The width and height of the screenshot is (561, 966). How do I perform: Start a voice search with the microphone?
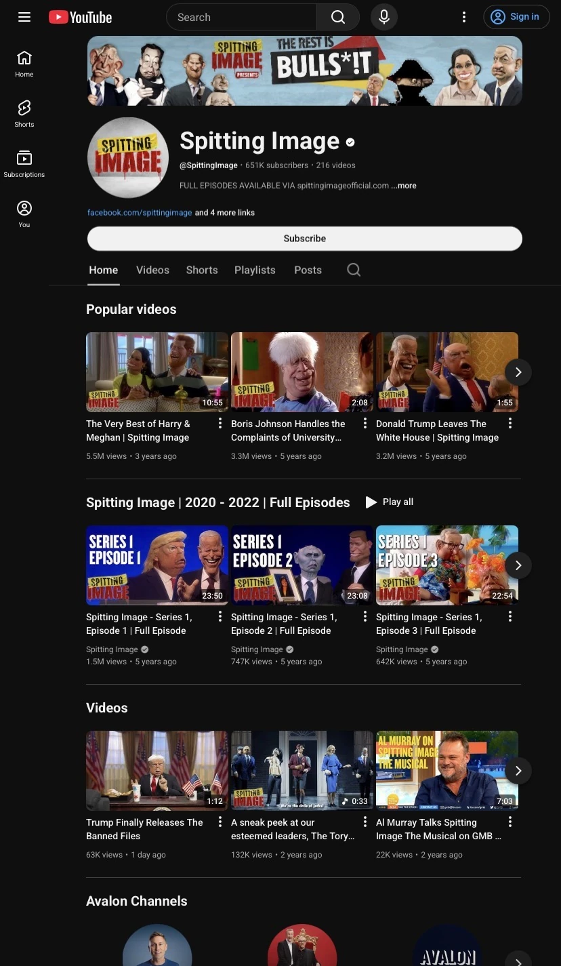[383, 17]
